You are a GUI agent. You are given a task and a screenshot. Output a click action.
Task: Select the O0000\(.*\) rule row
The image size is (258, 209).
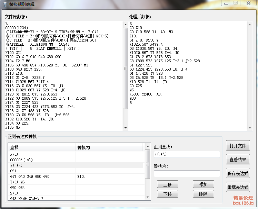[76, 160]
